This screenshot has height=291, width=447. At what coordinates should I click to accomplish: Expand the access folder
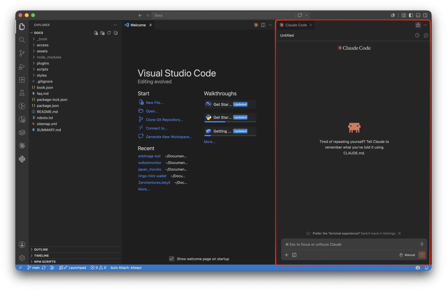click(x=75, y=45)
